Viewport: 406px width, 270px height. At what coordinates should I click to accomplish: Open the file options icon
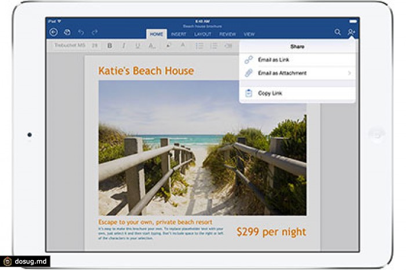67,32
